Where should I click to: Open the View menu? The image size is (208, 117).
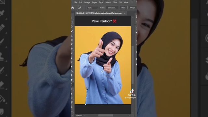click(126, 2)
